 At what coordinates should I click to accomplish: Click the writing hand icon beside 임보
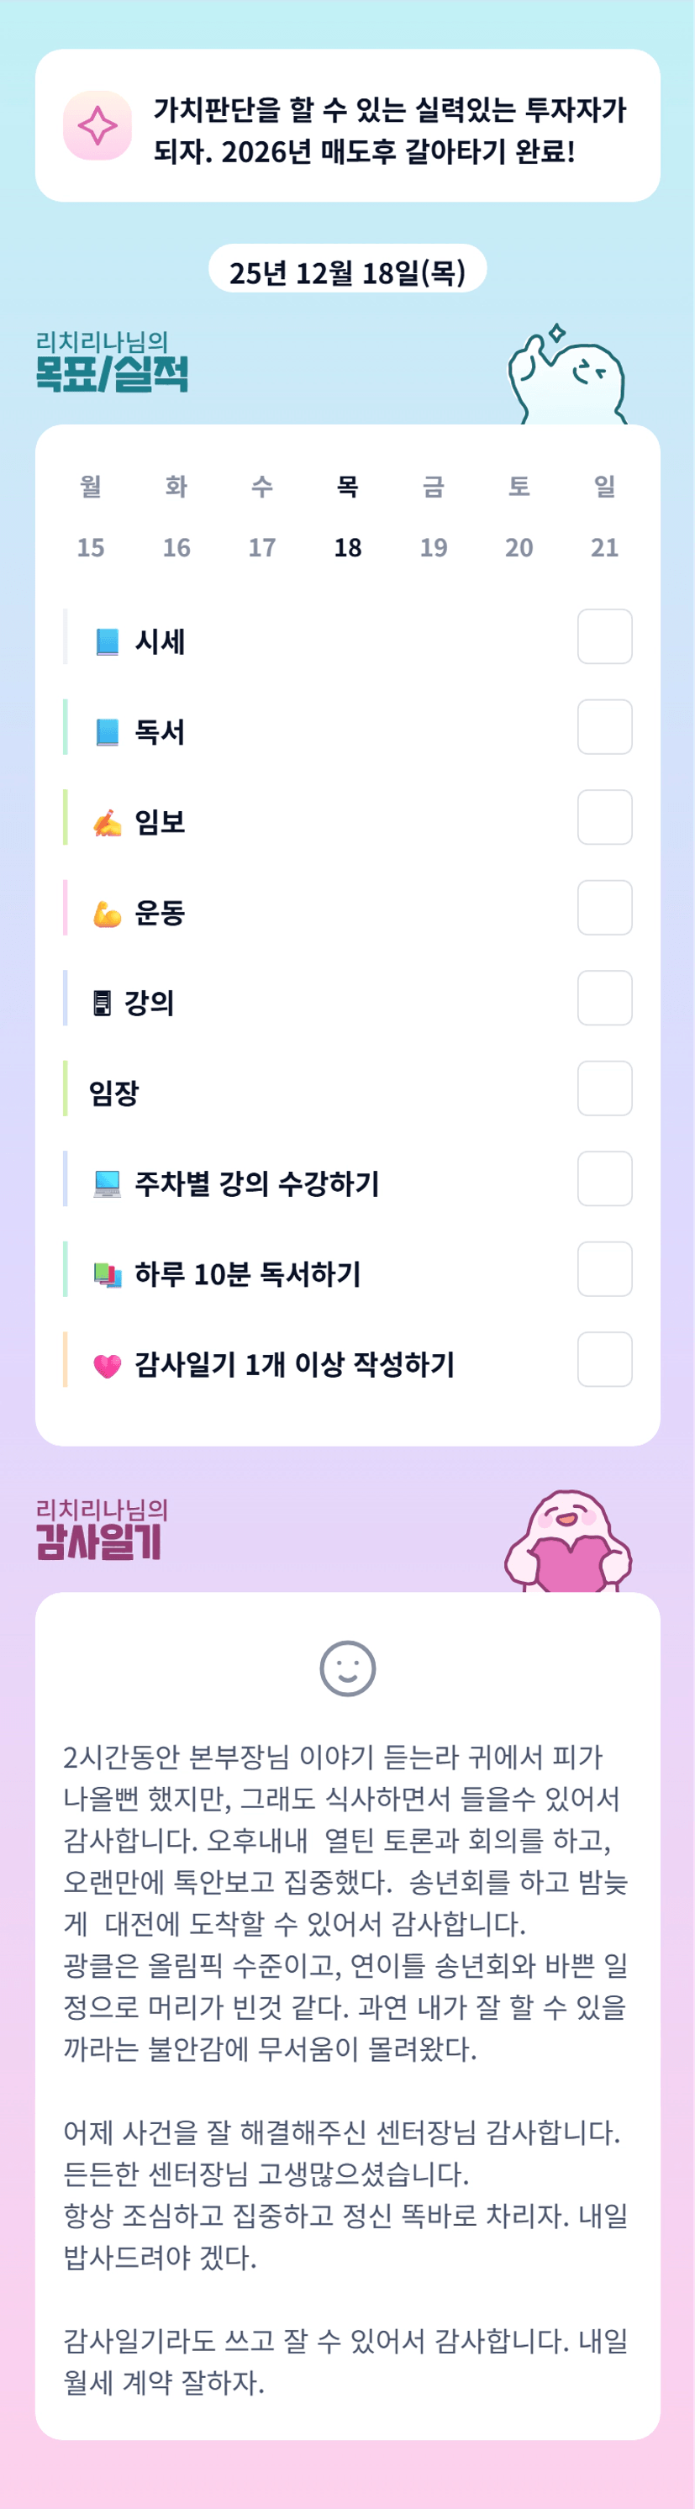(x=107, y=823)
